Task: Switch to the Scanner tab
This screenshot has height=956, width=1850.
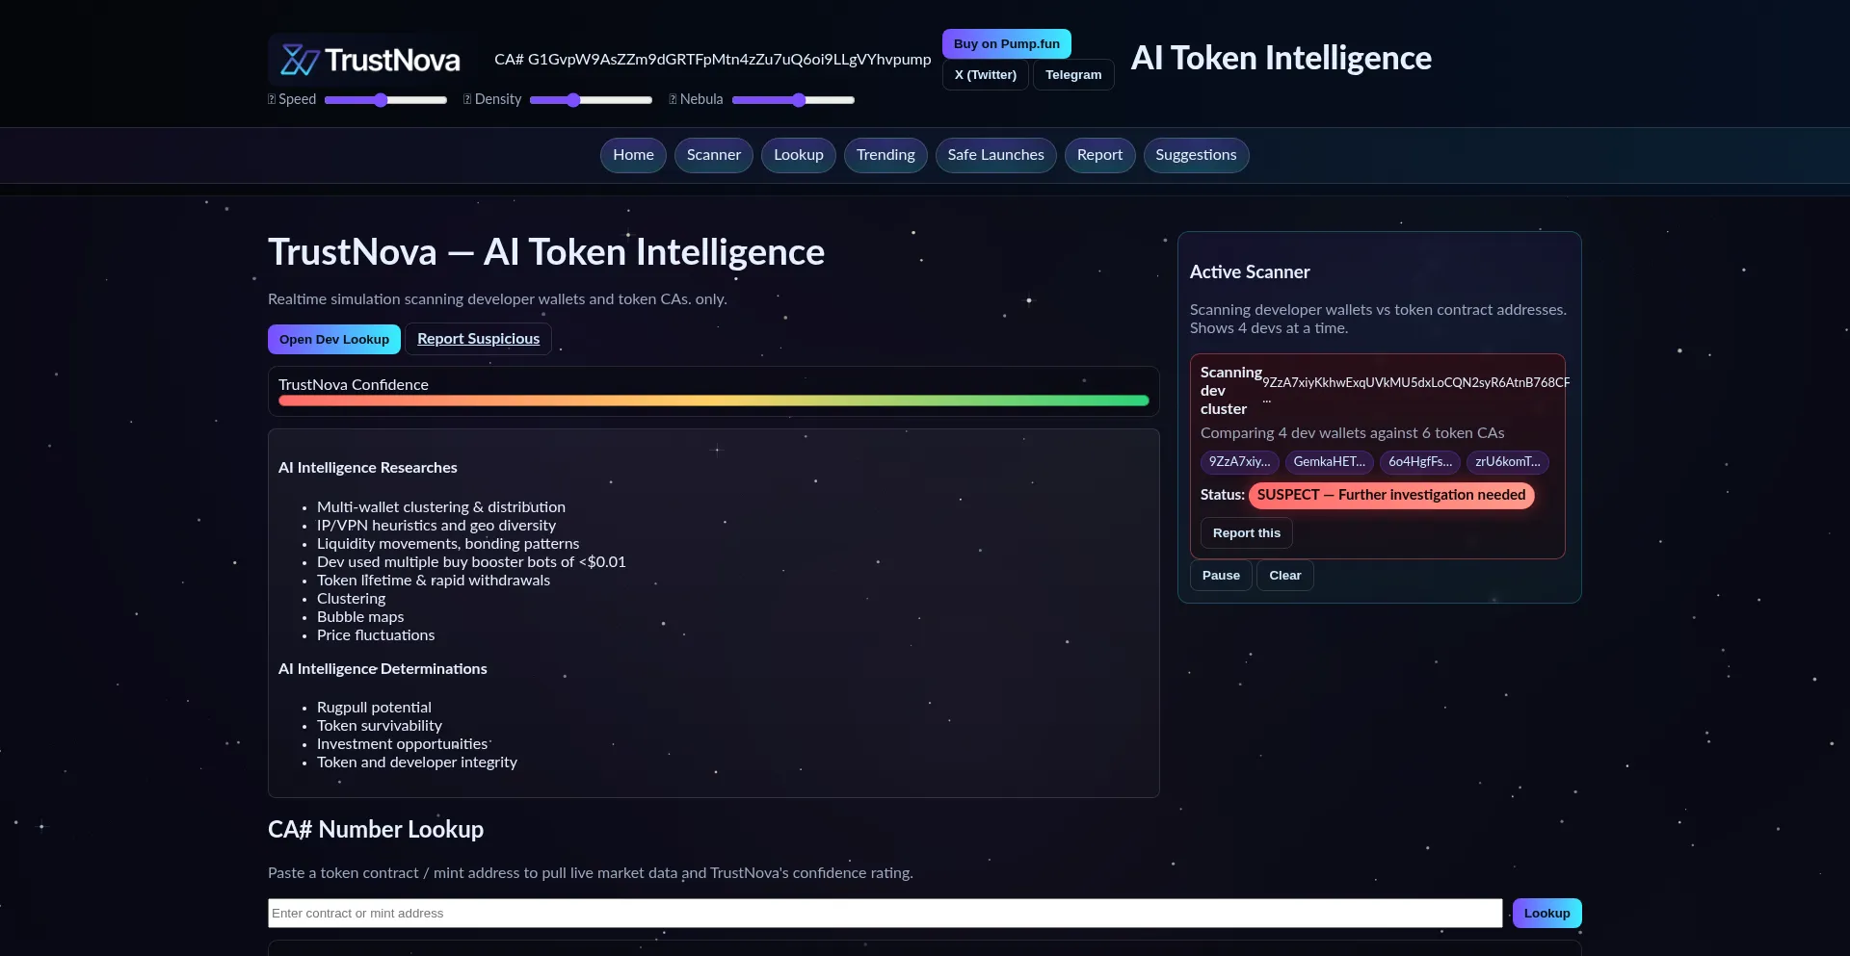Action: 713,155
